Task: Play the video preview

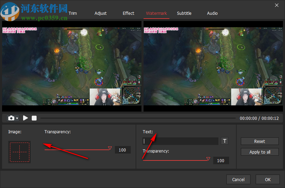Action: click(x=26, y=118)
